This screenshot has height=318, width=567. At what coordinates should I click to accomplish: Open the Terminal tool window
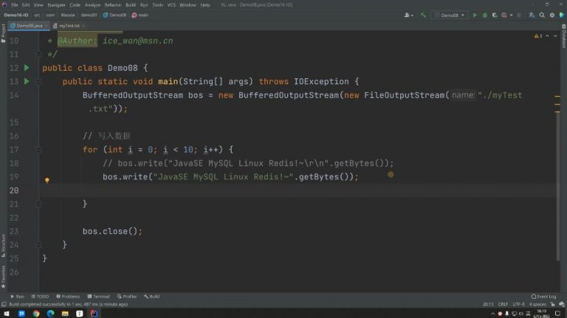coord(99,296)
